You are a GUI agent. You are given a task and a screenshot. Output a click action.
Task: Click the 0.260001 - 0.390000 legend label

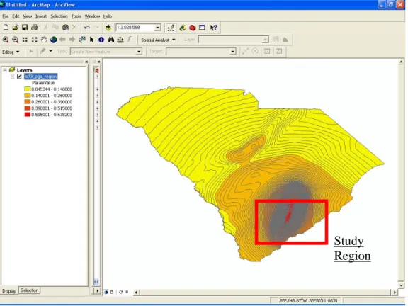(x=52, y=102)
